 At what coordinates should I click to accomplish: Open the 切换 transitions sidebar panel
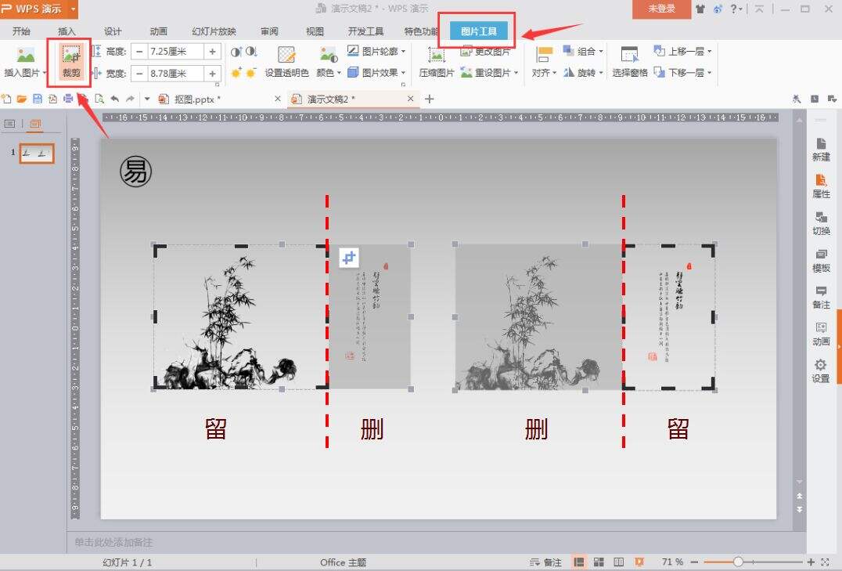pyautogui.click(x=821, y=224)
